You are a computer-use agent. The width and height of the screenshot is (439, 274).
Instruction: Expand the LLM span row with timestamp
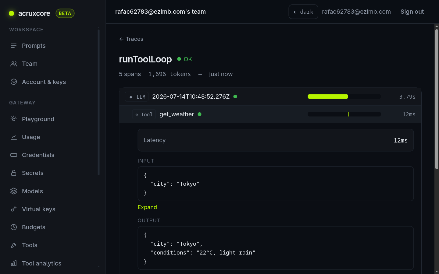point(270,97)
